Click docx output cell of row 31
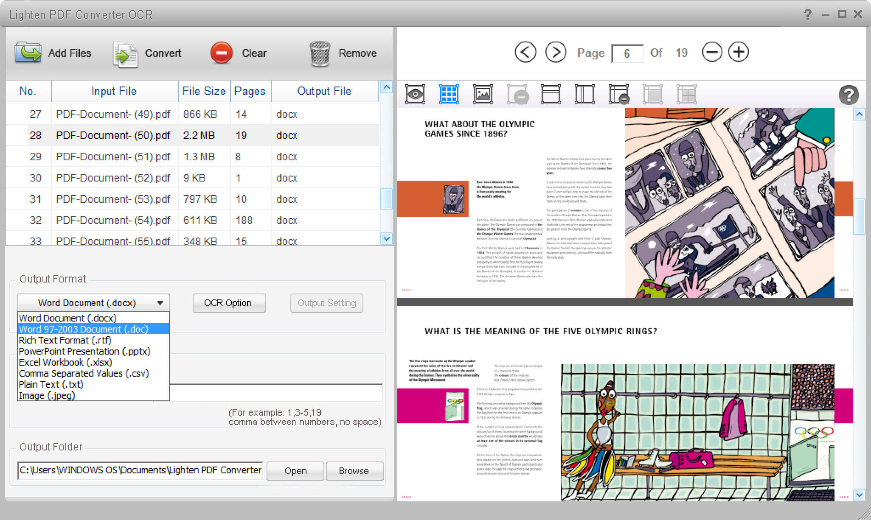Image resolution: width=871 pixels, height=520 pixels. click(x=325, y=199)
